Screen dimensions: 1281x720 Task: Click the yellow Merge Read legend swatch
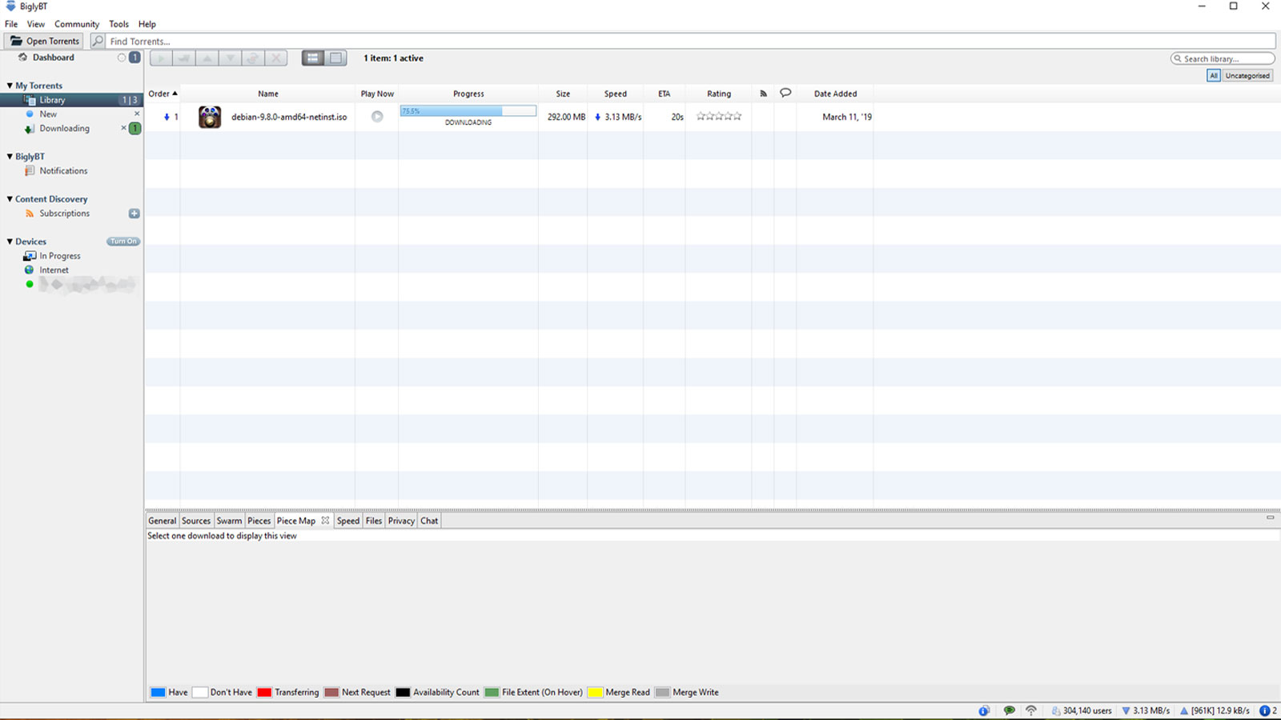tap(596, 693)
